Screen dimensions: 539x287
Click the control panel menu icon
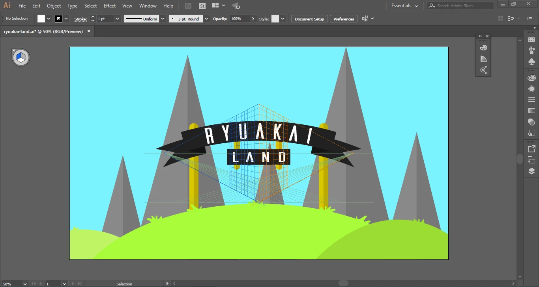pos(530,19)
